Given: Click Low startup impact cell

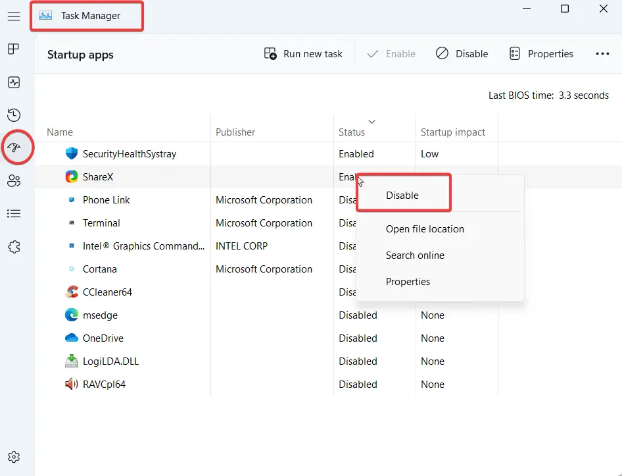Looking at the screenshot, I should click(429, 154).
